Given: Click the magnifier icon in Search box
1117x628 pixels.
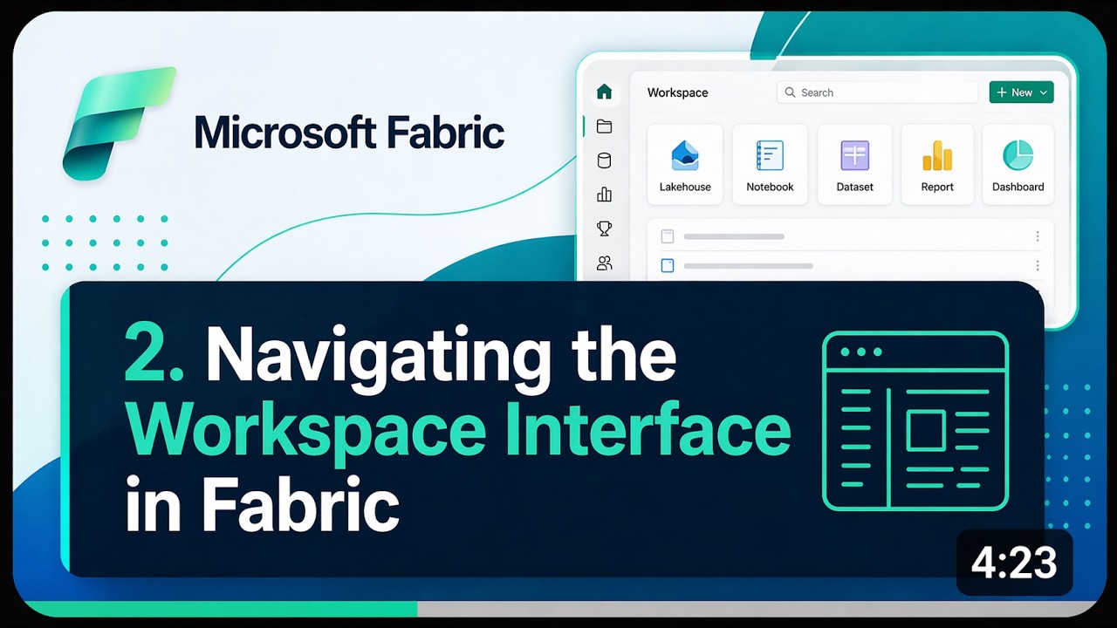Looking at the screenshot, I should tap(790, 92).
